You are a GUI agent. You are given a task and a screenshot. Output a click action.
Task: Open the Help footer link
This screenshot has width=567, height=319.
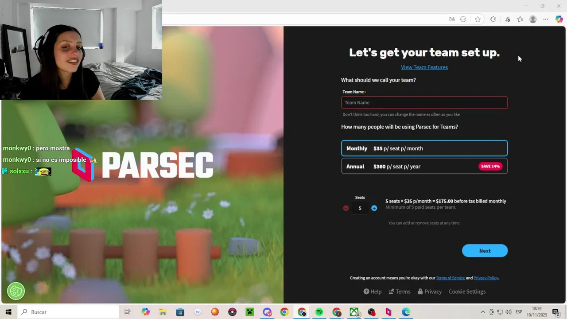point(373,292)
